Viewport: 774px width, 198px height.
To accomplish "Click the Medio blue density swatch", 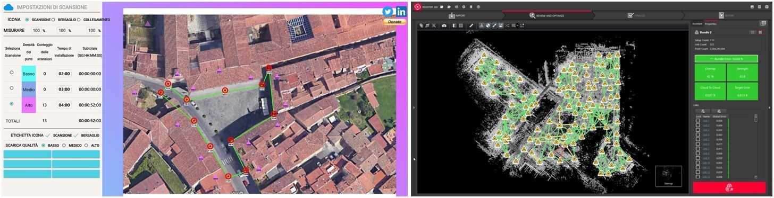I will pyautogui.click(x=29, y=89).
